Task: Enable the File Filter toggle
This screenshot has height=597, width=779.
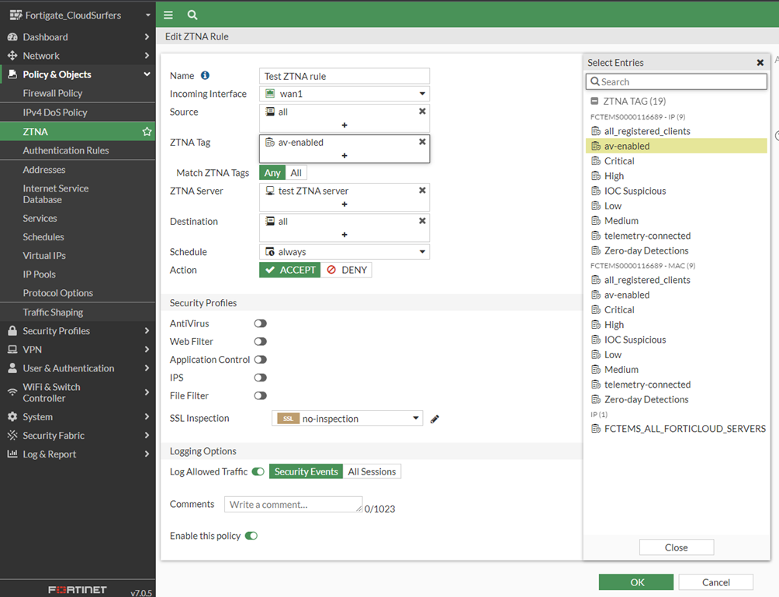Action: [261, 395]
